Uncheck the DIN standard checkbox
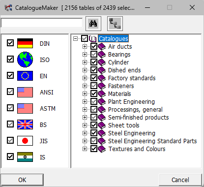This screenshot has width=204, height=187. coord(10,43)
